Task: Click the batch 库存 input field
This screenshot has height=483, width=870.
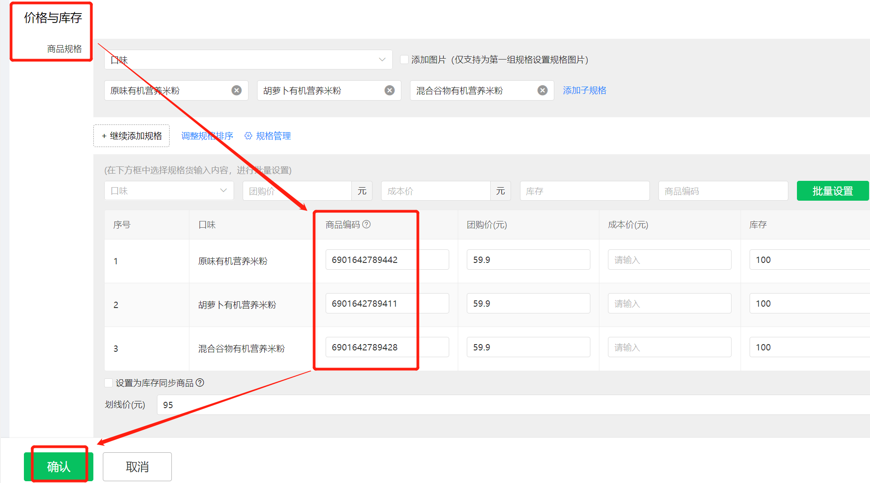Action: point(585,191)
